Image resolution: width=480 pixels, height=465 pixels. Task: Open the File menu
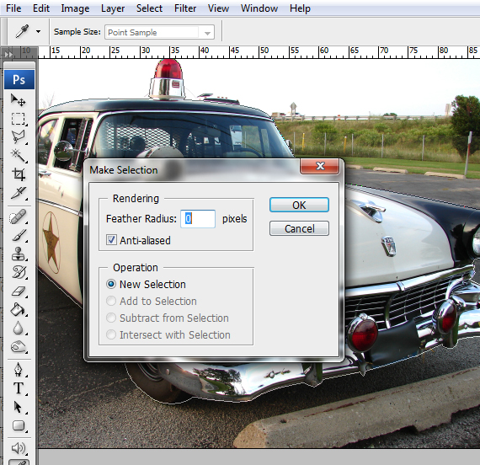tap(13, 8)
